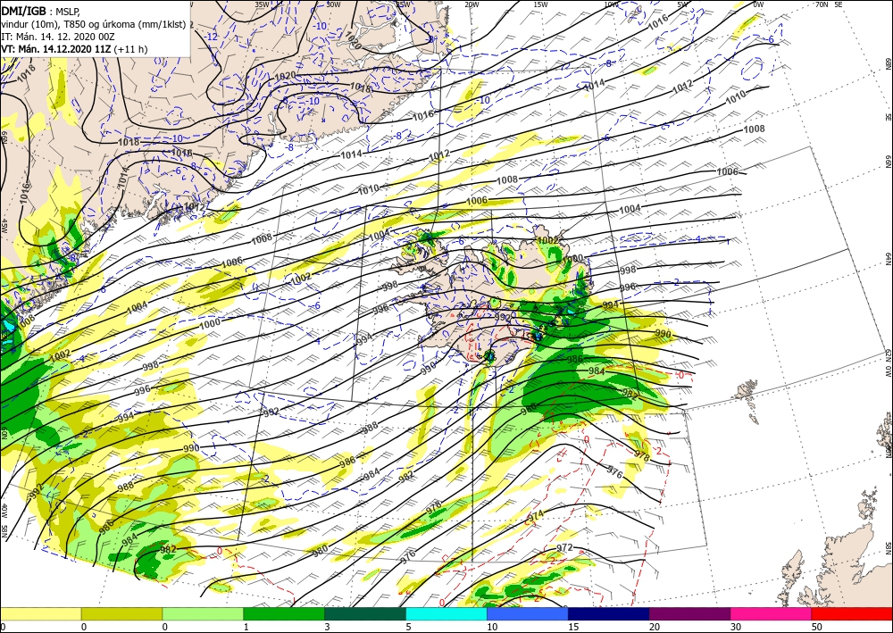Select the navy 15–20 mm legend swatch
The width and height of the screenshot is (893, 633).
pyautogui.click(x=608, y=613)
